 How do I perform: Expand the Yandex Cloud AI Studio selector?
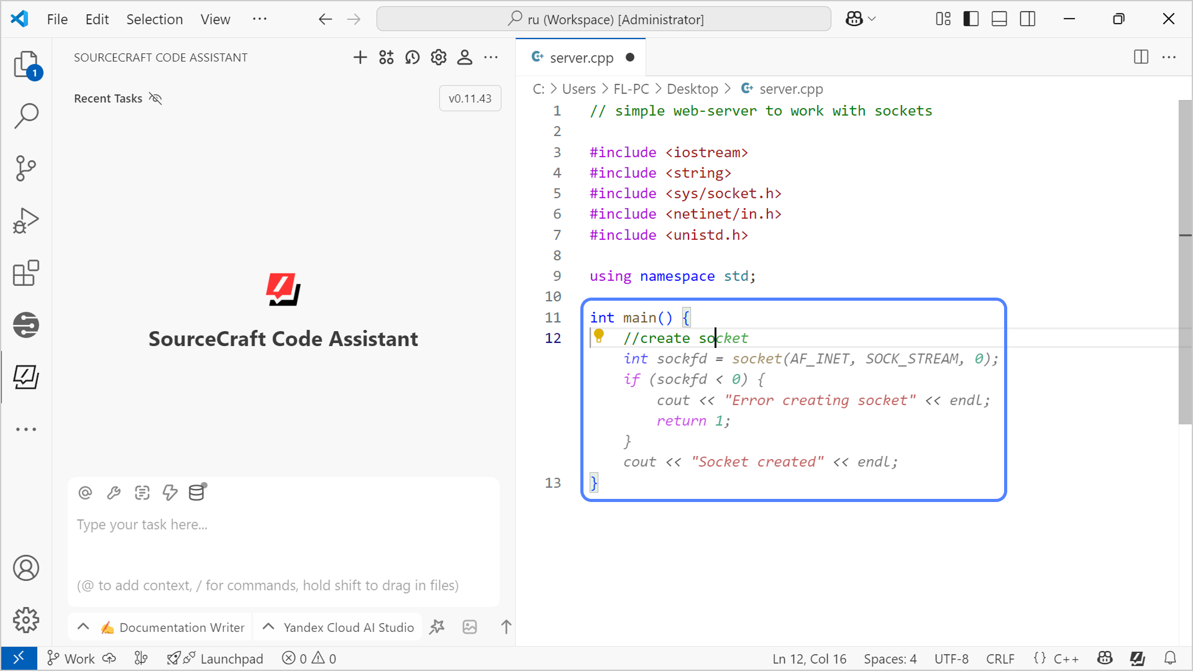point(268,627)
